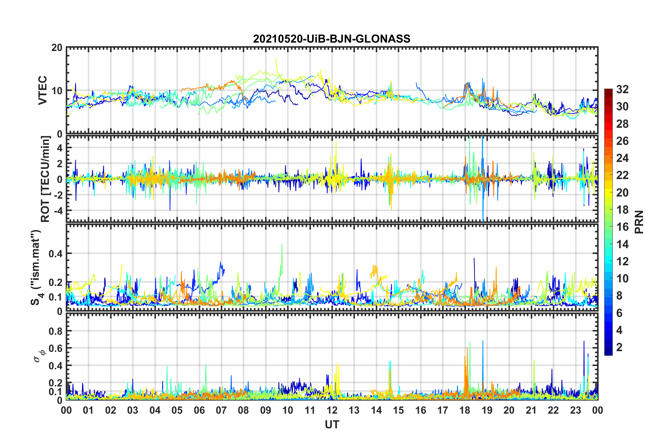Click colorbar tick label 16
Viewport: 664px width, 444px height.
(622, 227)
